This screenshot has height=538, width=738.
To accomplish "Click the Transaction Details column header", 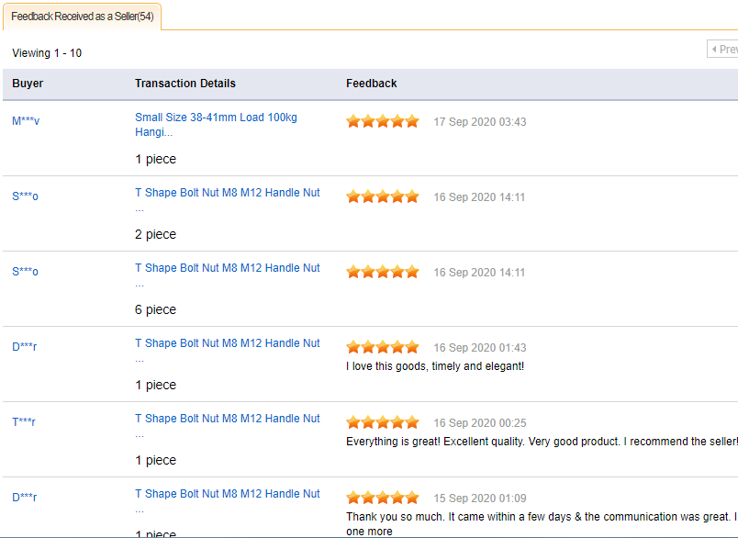I will (185, 84).
